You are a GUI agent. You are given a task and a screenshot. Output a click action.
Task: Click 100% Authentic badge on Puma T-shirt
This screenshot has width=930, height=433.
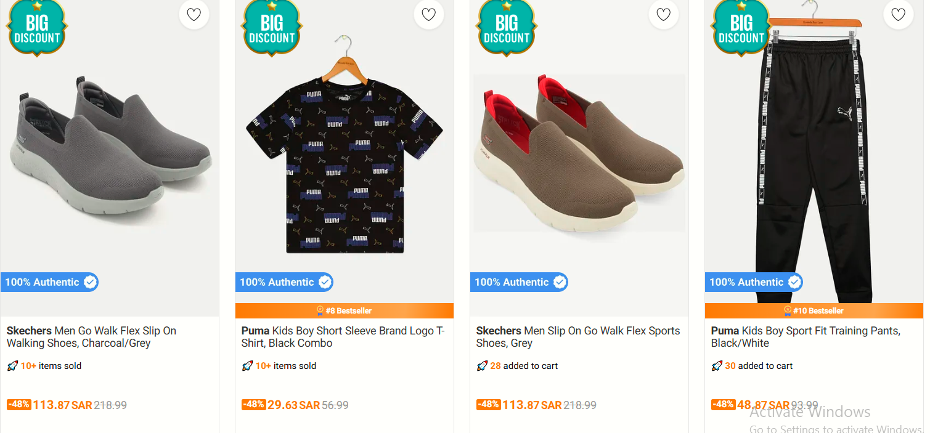[284, 282]
